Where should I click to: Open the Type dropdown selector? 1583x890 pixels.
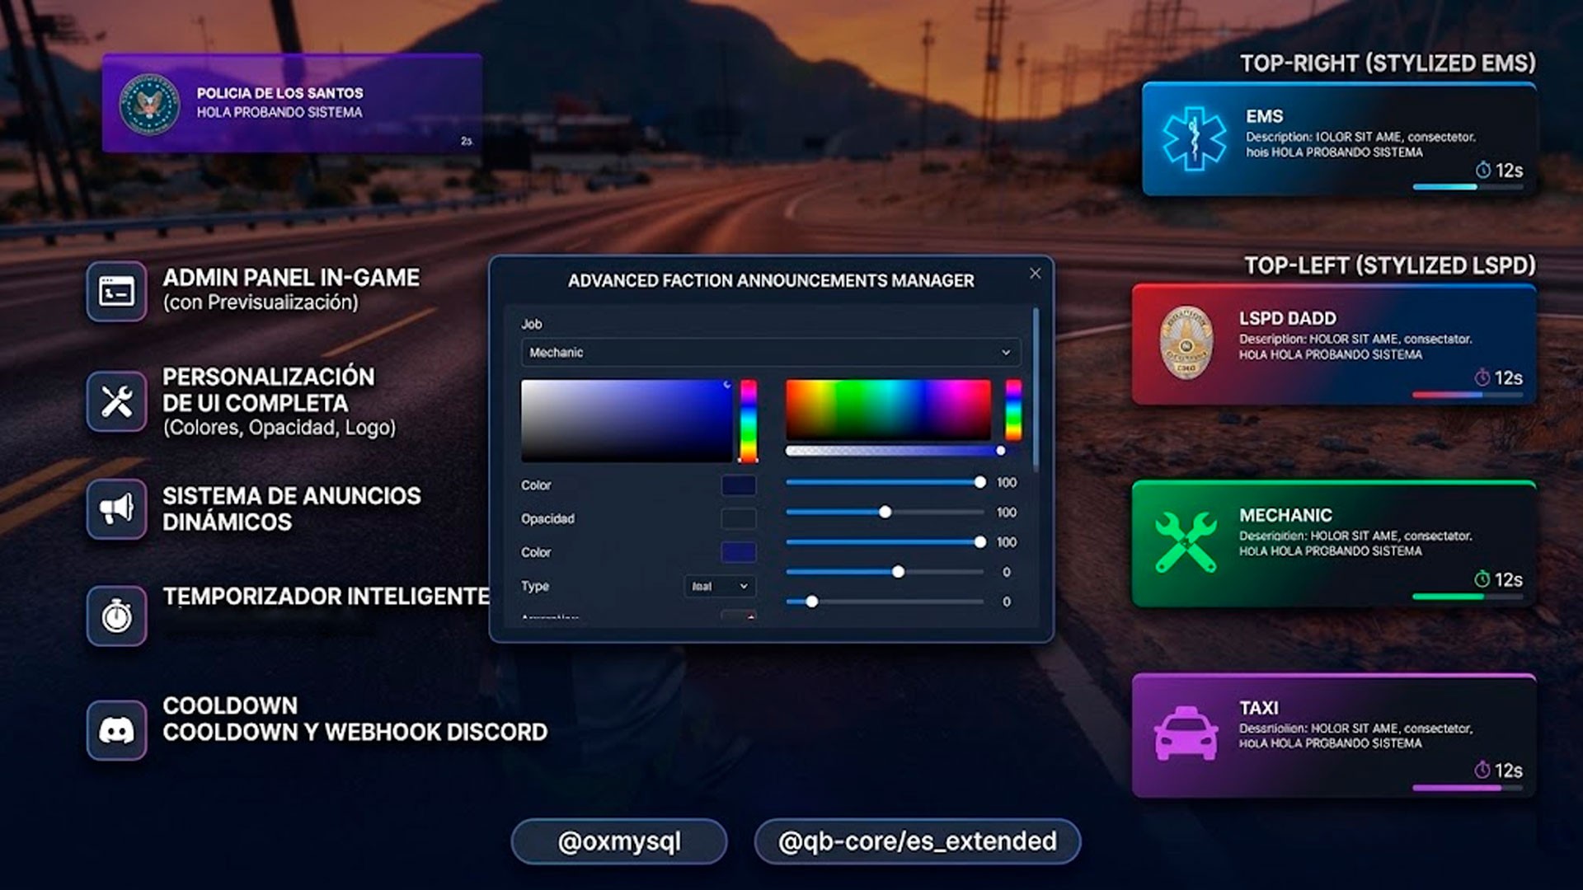point(720,586)
